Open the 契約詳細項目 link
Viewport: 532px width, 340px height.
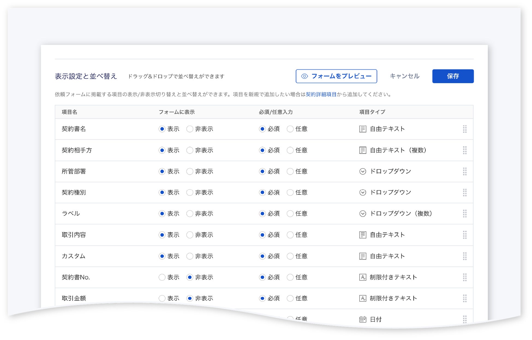pos(321,95)
